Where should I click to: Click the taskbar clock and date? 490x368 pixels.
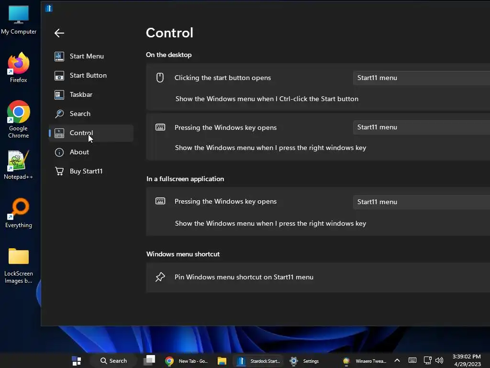[x=467, y=360]
